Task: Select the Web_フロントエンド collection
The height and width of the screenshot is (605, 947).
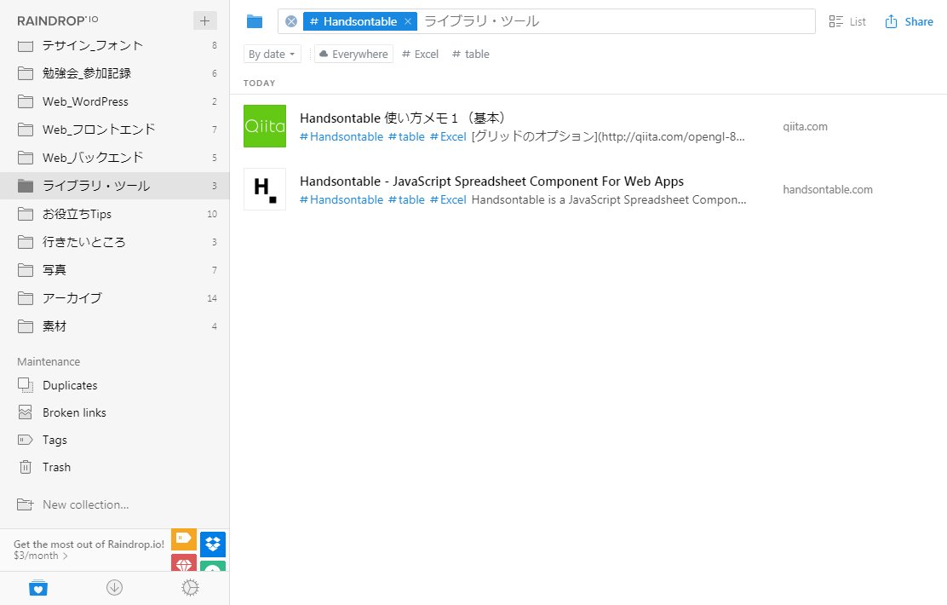Action: [x=115, y=130]
